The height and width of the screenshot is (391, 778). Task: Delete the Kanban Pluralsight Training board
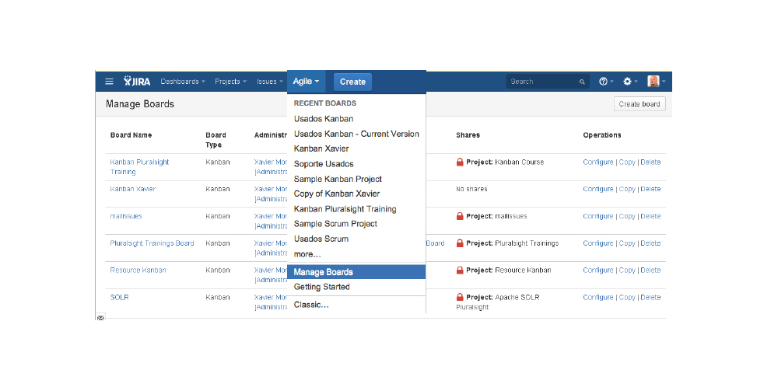coord(650,162)
